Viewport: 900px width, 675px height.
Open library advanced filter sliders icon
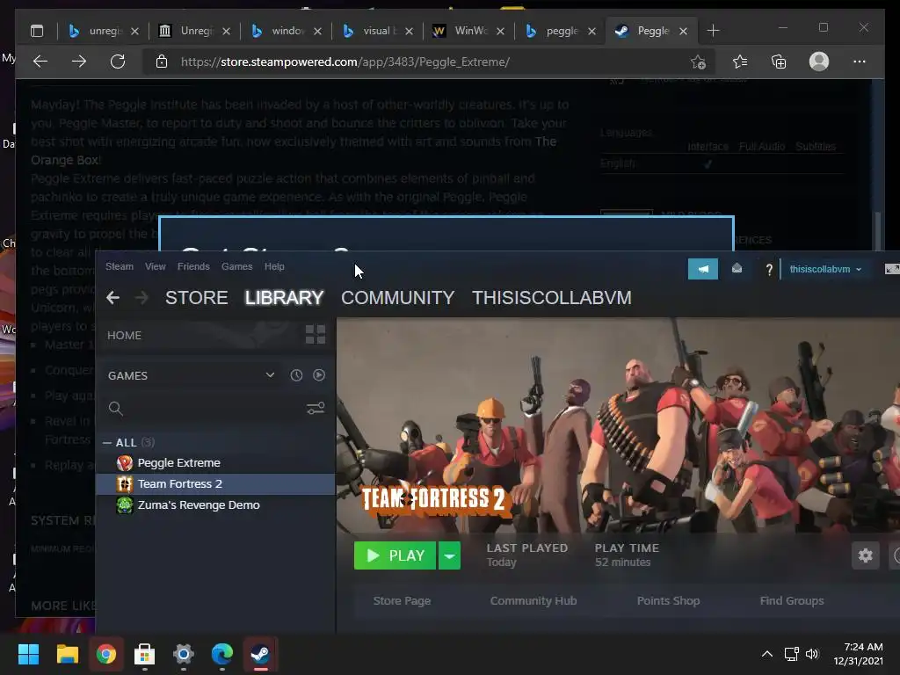click(316, 408)
